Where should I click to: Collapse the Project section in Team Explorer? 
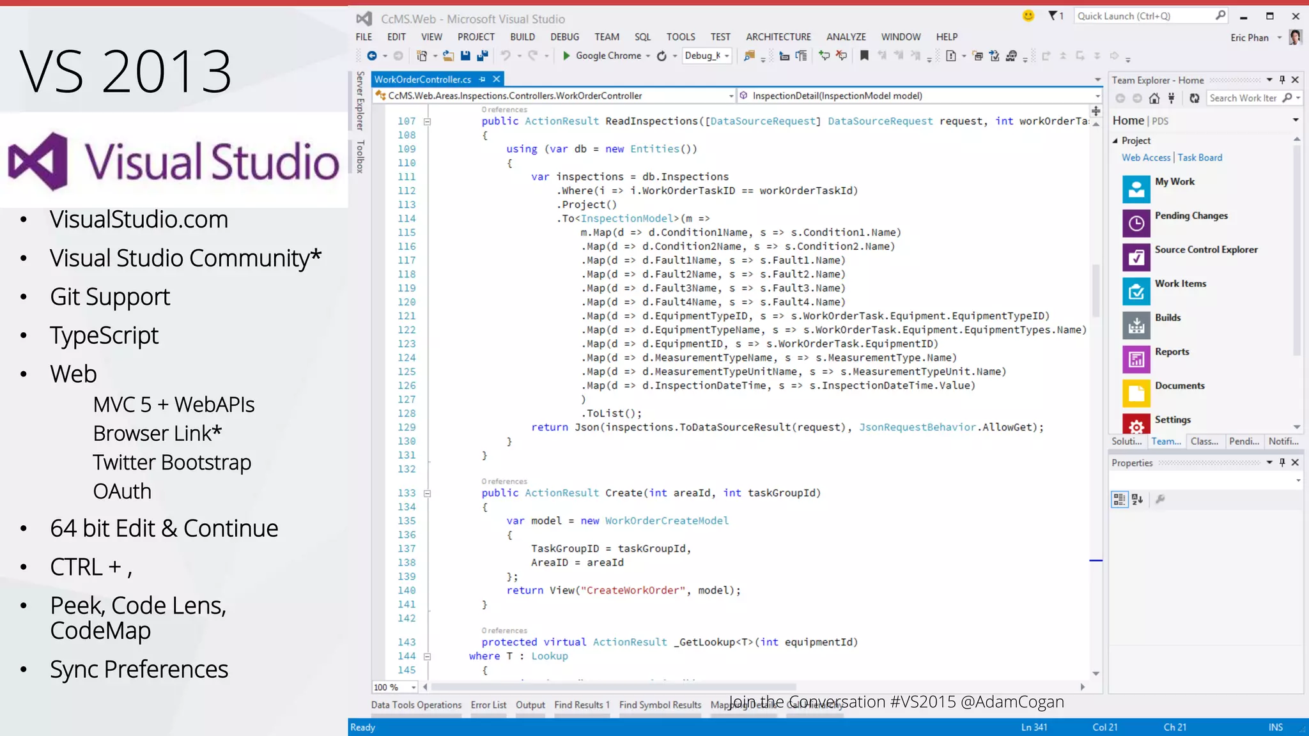[1115, 141]
